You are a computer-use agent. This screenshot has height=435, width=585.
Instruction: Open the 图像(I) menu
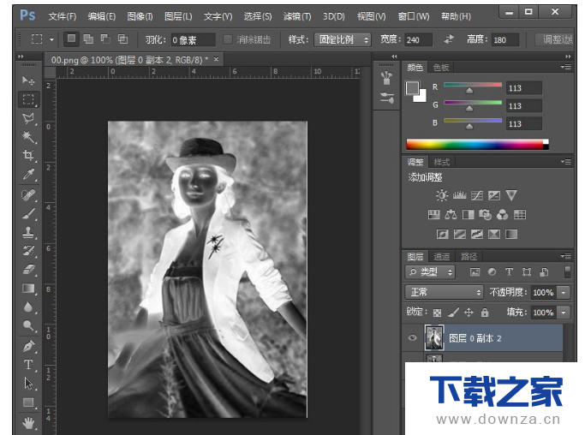[x=140, y=16]
